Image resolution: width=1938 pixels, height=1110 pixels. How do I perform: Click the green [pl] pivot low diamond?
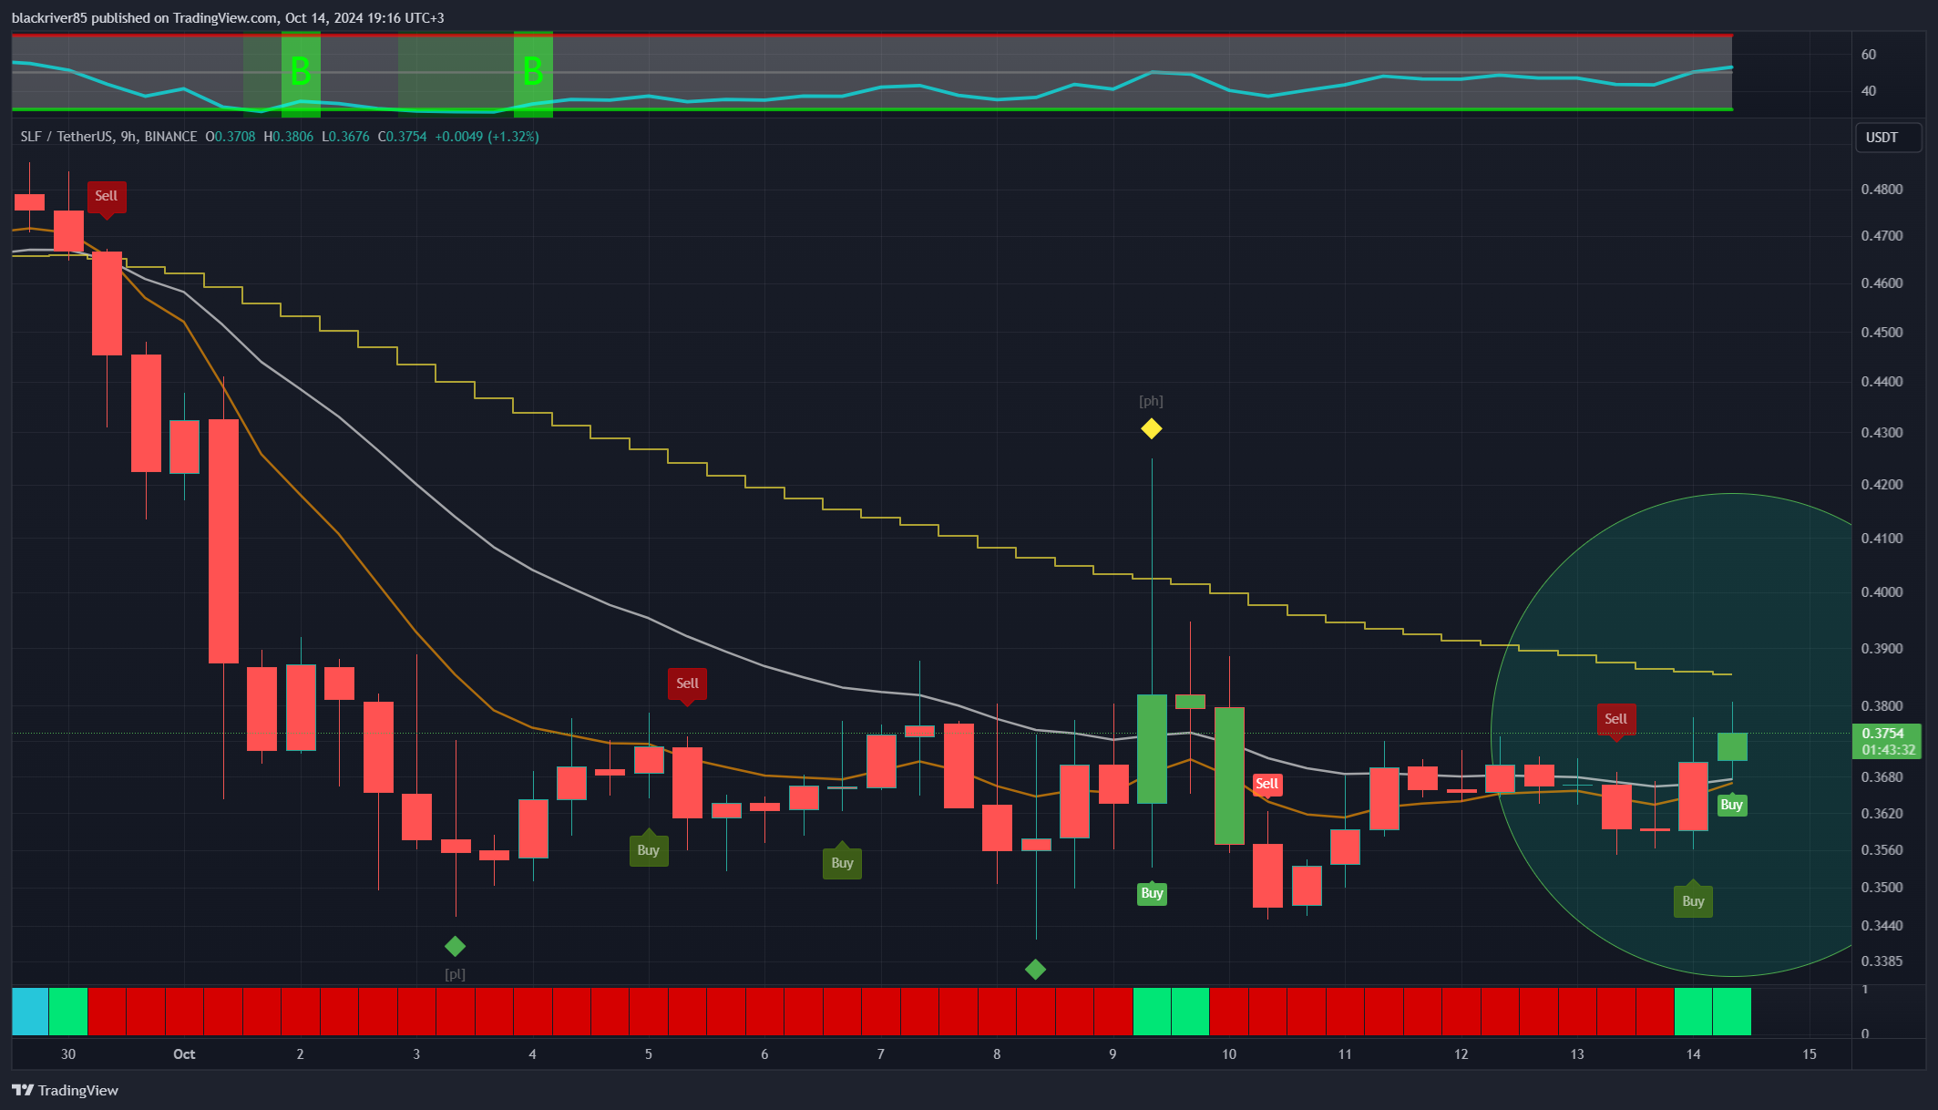(x=455, y=946)
